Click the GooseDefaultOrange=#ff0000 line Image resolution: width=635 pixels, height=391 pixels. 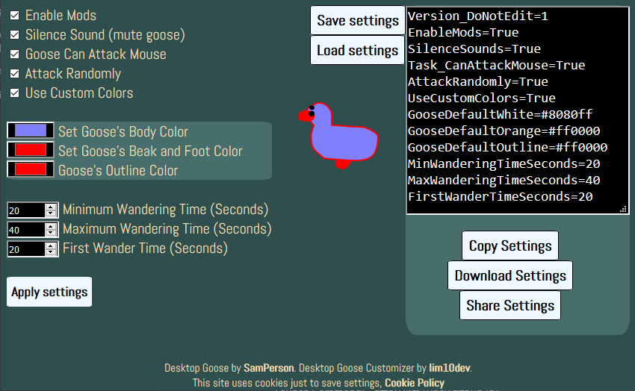coord(504,131)
